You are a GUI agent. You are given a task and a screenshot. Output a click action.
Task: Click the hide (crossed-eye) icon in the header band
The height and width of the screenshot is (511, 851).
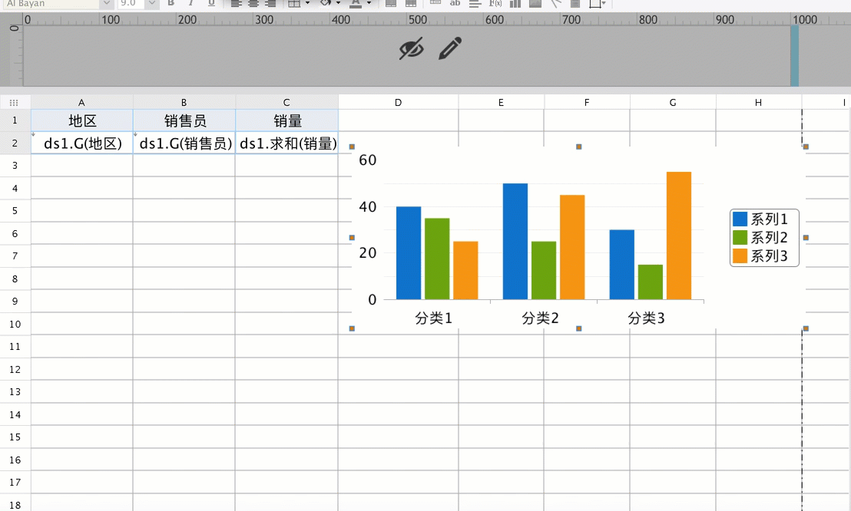411,49
